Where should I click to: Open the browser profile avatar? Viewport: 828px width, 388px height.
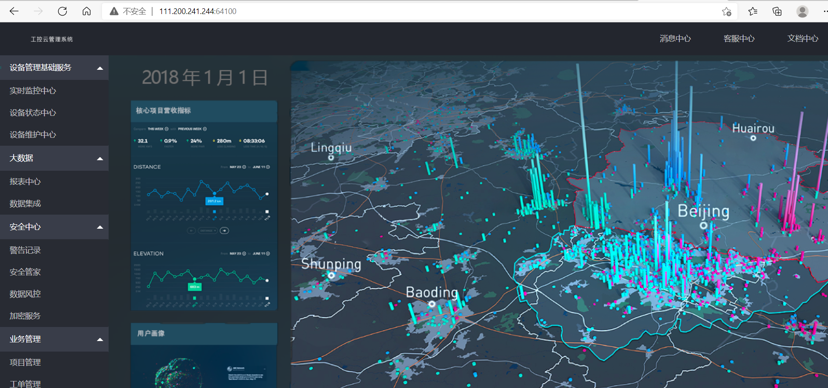(802, 11)
